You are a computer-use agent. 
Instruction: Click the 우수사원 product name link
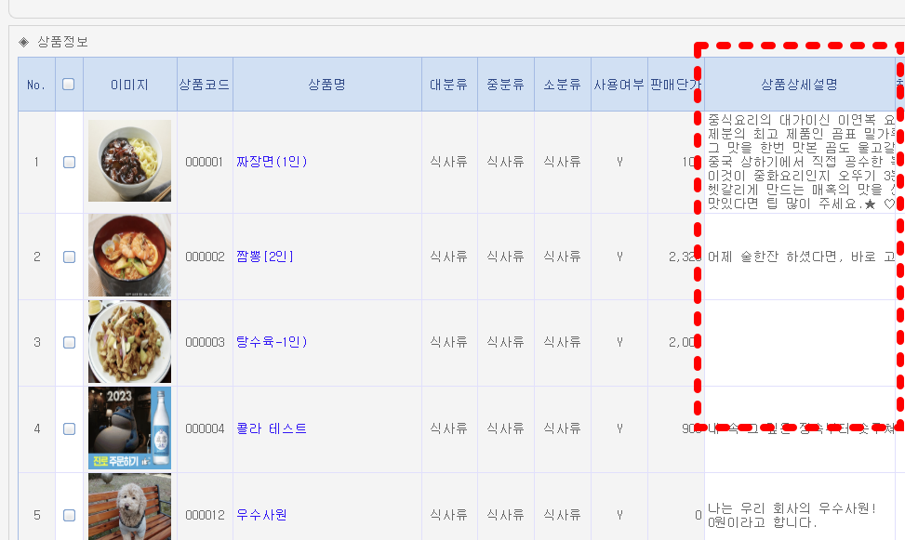pyautogui.click(x=261, y=514)
